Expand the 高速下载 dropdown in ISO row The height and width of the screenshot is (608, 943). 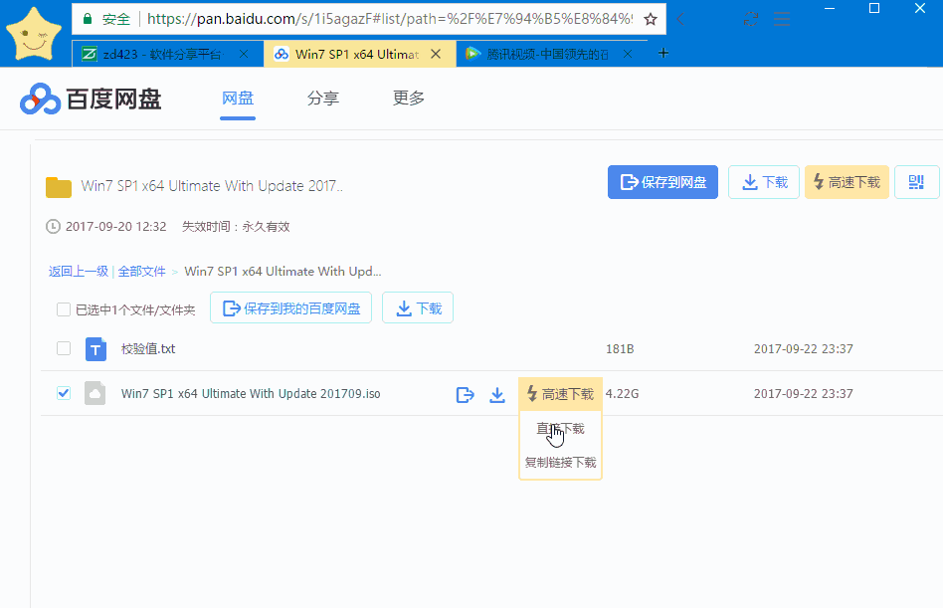[560, 394]
